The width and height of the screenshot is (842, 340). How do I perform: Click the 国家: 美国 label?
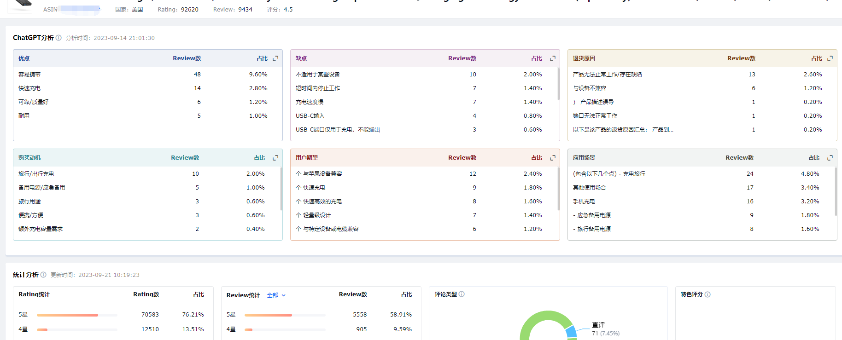pos(129,10)
